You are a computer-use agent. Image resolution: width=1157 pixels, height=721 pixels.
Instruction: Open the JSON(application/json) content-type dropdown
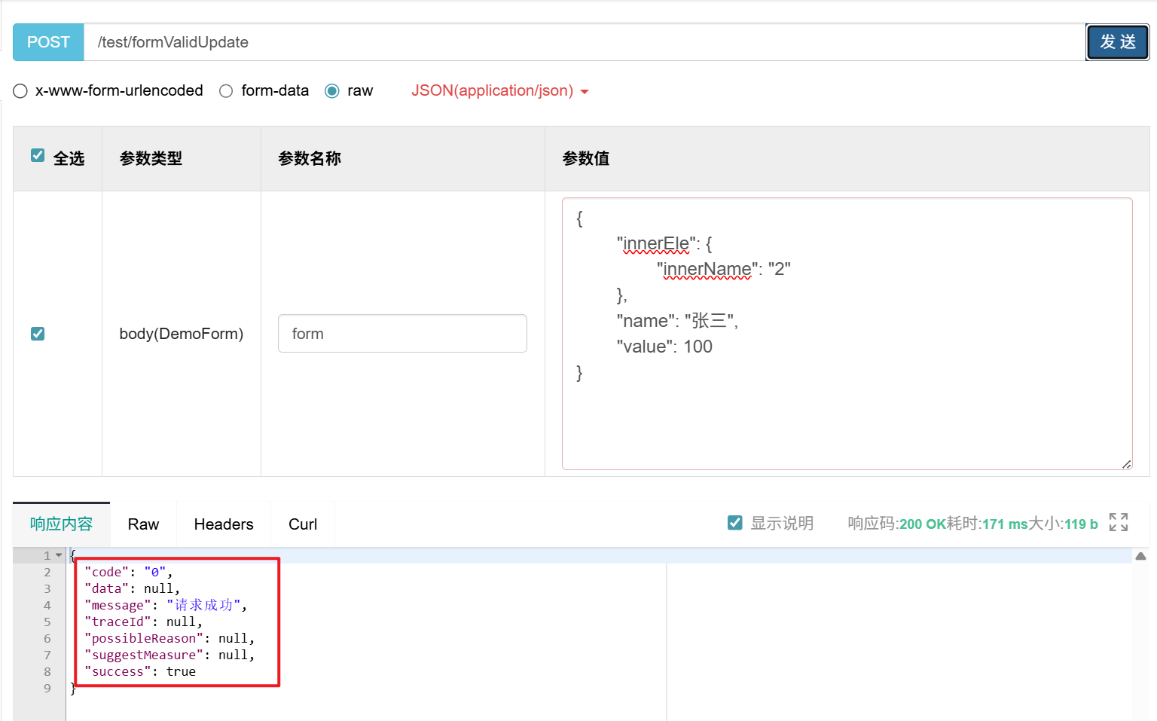493,90
